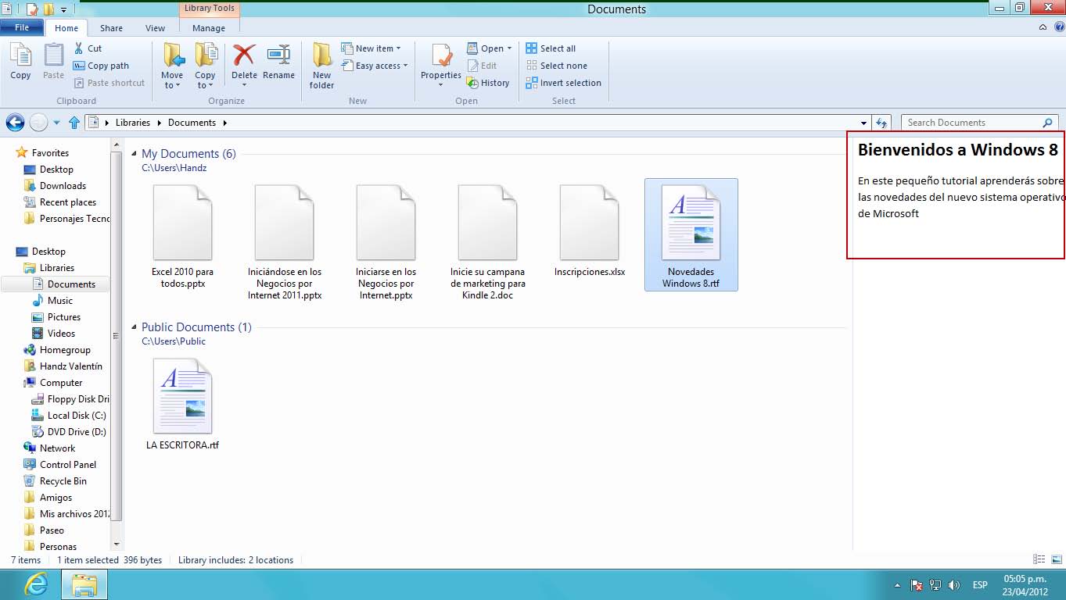The height and width of the screenshot is (600, 1066).
Task: Click the Rename icon in the ribbon
Action: click(278, 56)
